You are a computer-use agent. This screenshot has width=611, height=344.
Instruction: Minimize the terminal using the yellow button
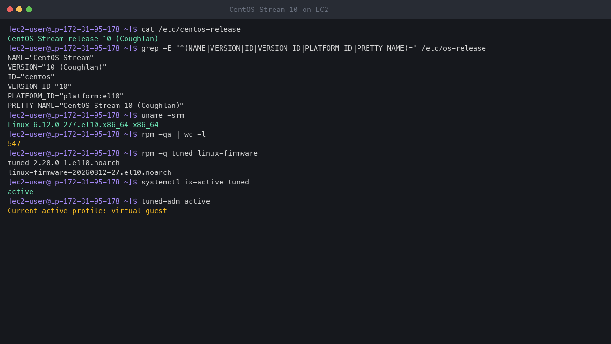pos(19,10)
